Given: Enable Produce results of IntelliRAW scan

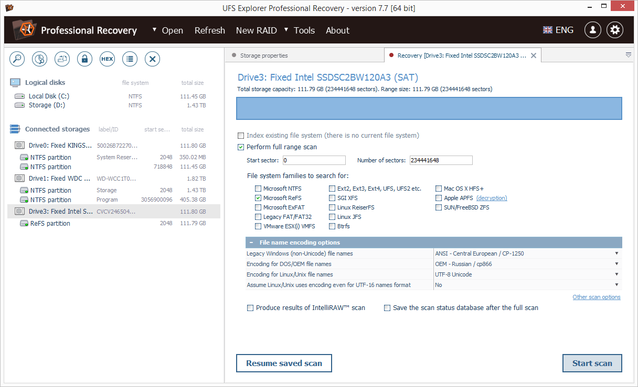Looking at the screenshot, I should point(250,308).
